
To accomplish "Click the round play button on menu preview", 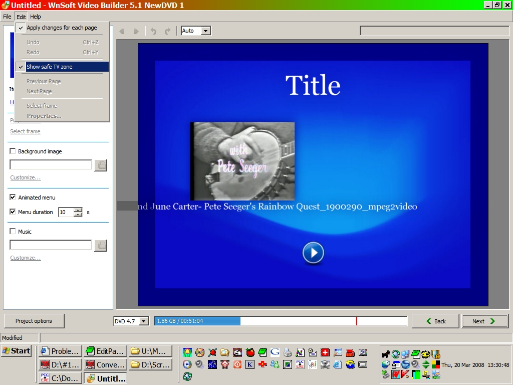I will 313,253.
